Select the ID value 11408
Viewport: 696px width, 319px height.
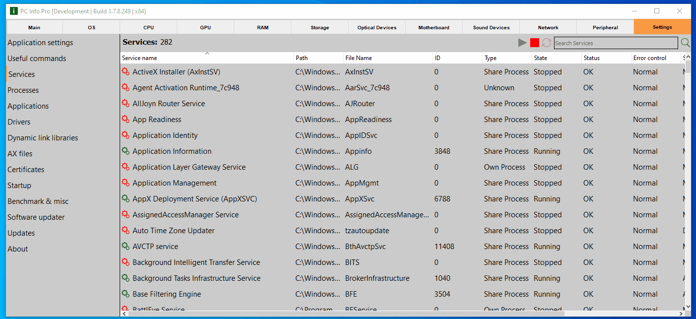pos(444,247)
